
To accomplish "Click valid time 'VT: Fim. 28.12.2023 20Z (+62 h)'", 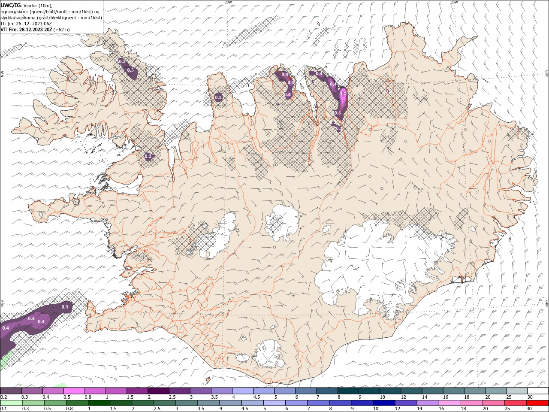I will [x=35, y=30].
